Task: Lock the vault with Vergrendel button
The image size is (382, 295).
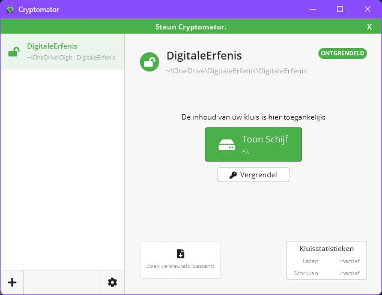Action: pos(253,175)
